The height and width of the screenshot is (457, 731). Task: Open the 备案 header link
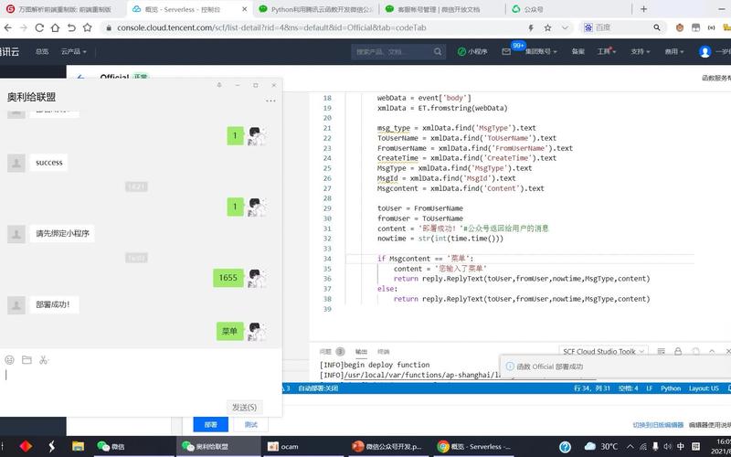(x=578, y=52)
